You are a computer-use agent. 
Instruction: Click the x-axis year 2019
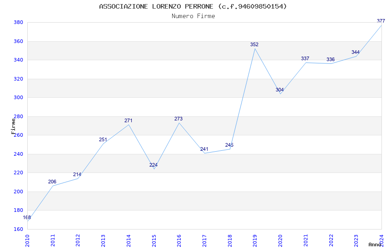255,240
